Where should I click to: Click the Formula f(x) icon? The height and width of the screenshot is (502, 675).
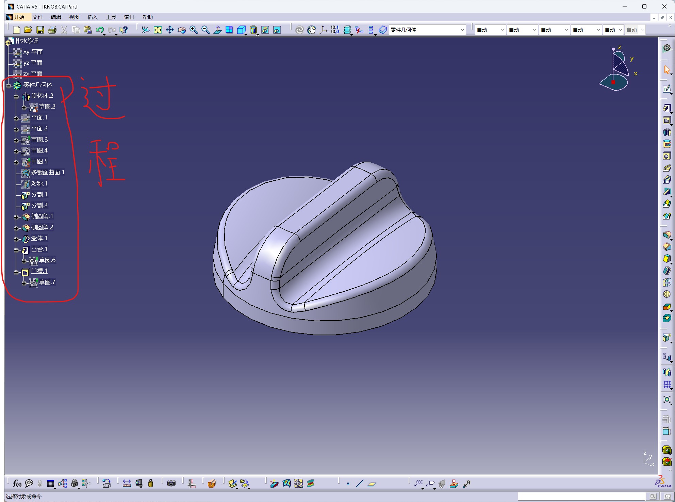17,483
